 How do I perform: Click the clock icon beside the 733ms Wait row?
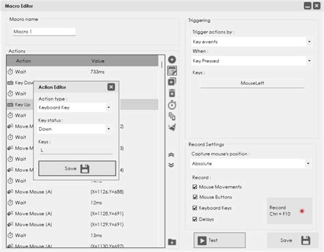pos(10,72)
